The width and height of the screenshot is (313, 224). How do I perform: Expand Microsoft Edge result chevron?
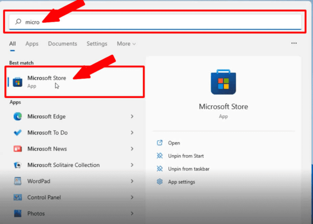[x=132, y=116]
